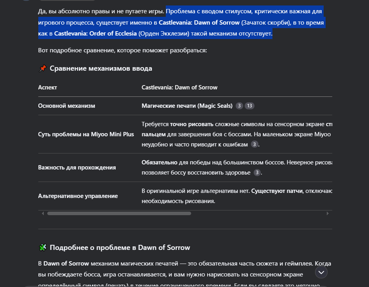Click the puzzle piece emoji near Dawn of Sorrow heading
The height and width of the screenshot is (287, 369).
click(43, 248)
